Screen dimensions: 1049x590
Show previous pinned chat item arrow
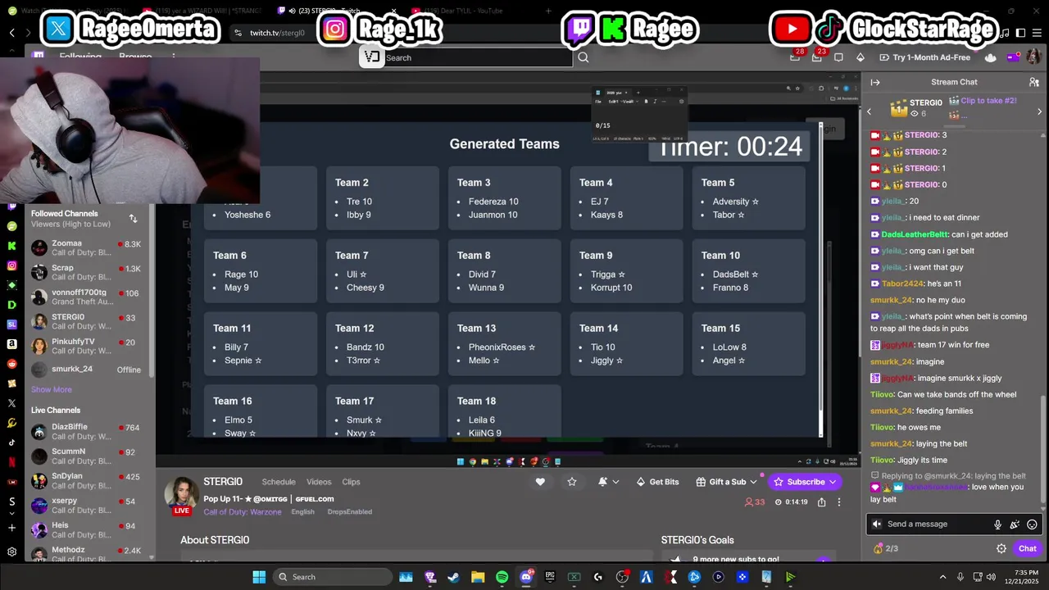point(870,111)
